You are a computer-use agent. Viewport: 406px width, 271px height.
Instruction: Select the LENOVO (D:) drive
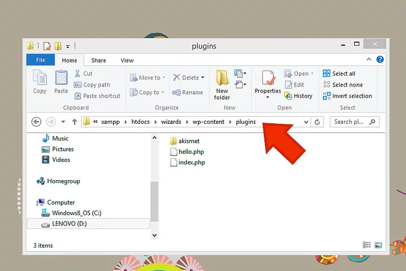pyautogui.click(x=70, y=224)
